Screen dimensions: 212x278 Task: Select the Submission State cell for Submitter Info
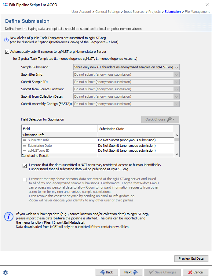[135, 140]
